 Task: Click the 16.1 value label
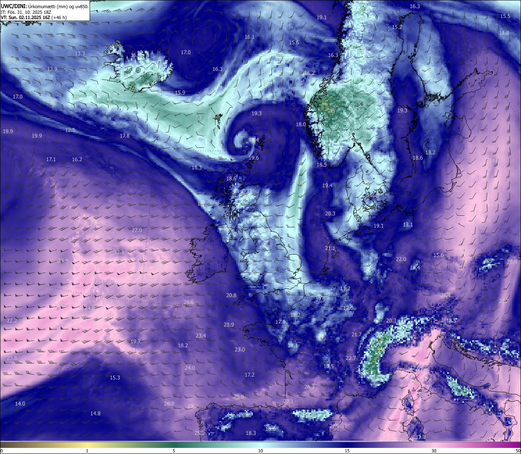tap(250, 37)
